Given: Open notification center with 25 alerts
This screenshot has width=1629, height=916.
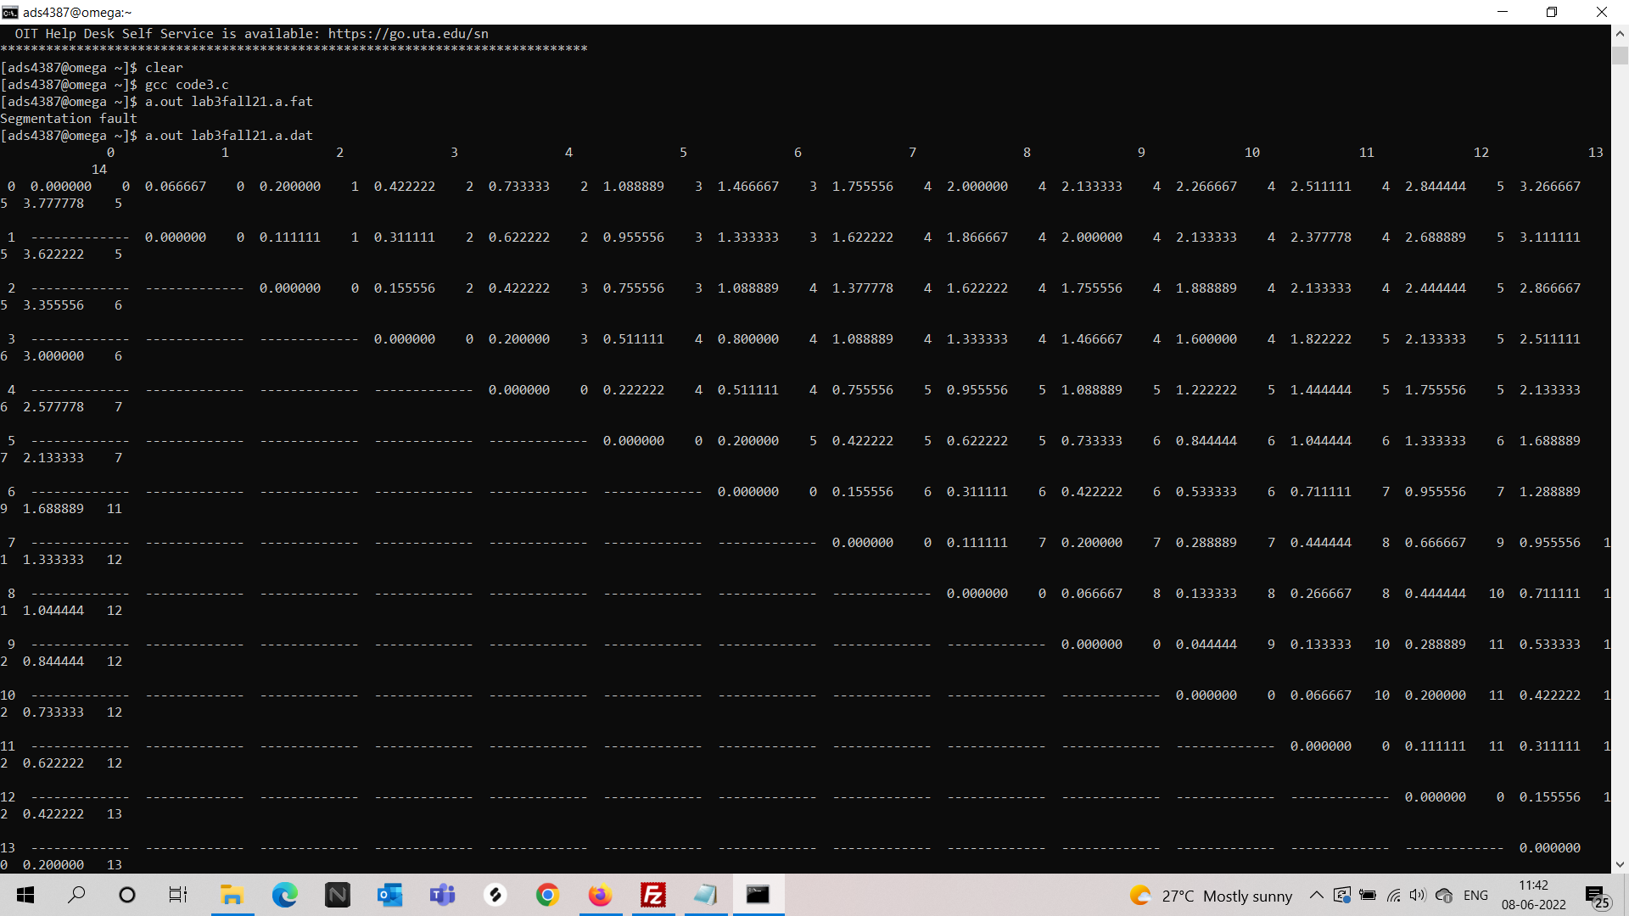Looking at the screenshot, I should click(1597, 896).
